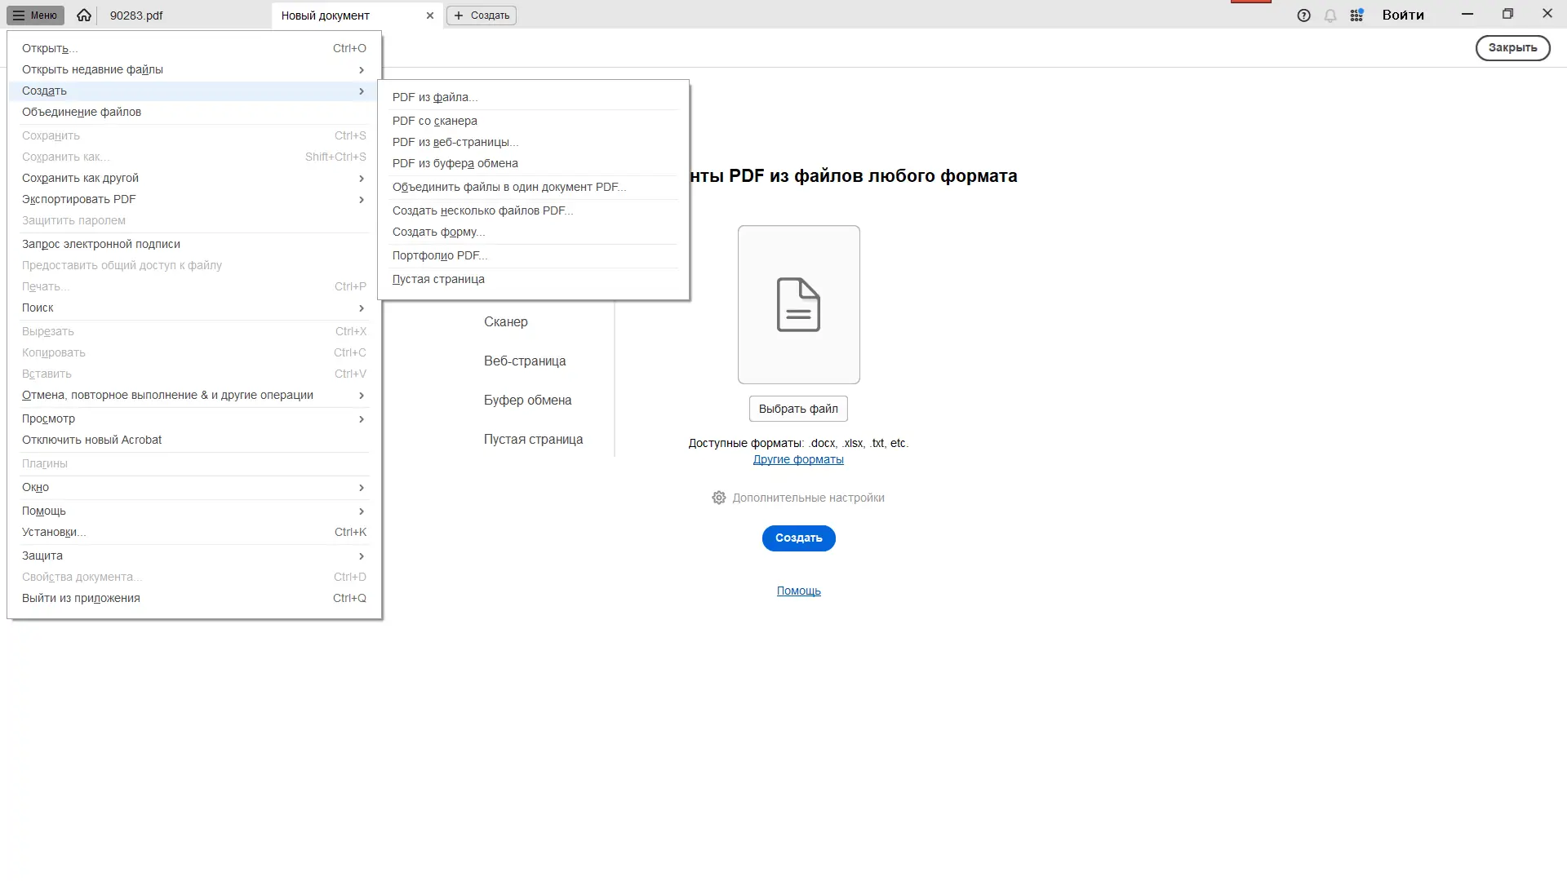Click the document file placeholder icon
The image size is (1567, 881).
click(x=798, y=304)
